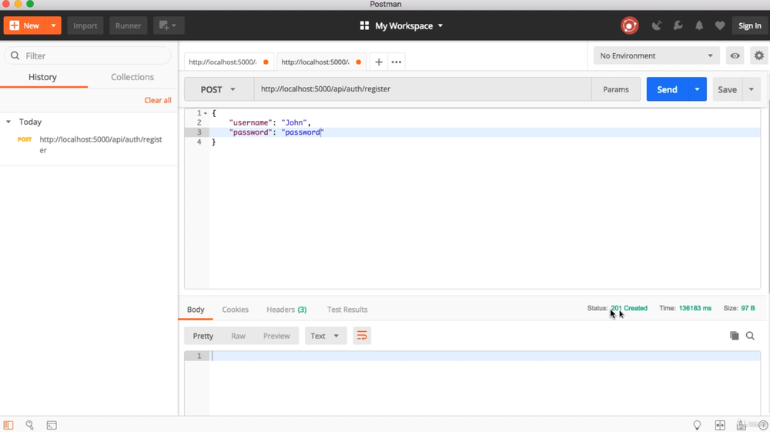This screenshot has height=432, width=770.
Task: Open the Text format dropdown
Action: [325, 336]
